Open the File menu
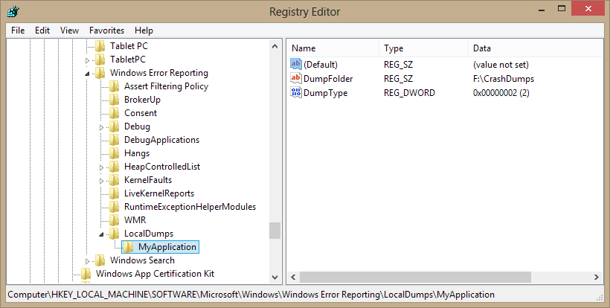610x308 pixels. [18, 31]
